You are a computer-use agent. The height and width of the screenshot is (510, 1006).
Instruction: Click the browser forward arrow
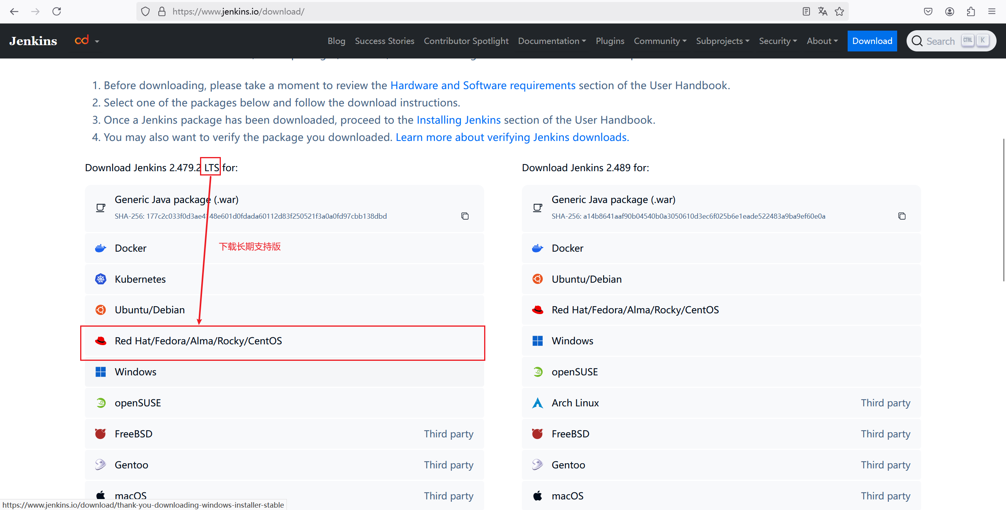[x=35, y=11]
